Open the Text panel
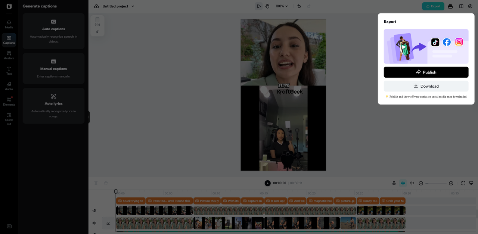Image resolution: width=478 pixels, height=234 pixels. (9, 71)
